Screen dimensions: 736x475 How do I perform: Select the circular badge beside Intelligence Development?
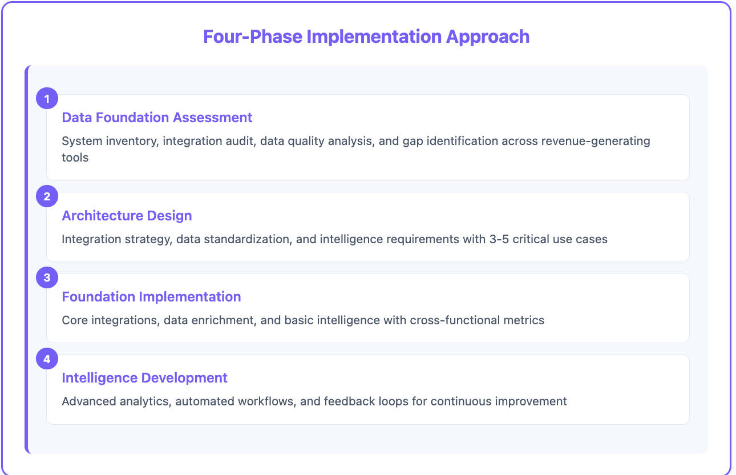pos(47,358)
